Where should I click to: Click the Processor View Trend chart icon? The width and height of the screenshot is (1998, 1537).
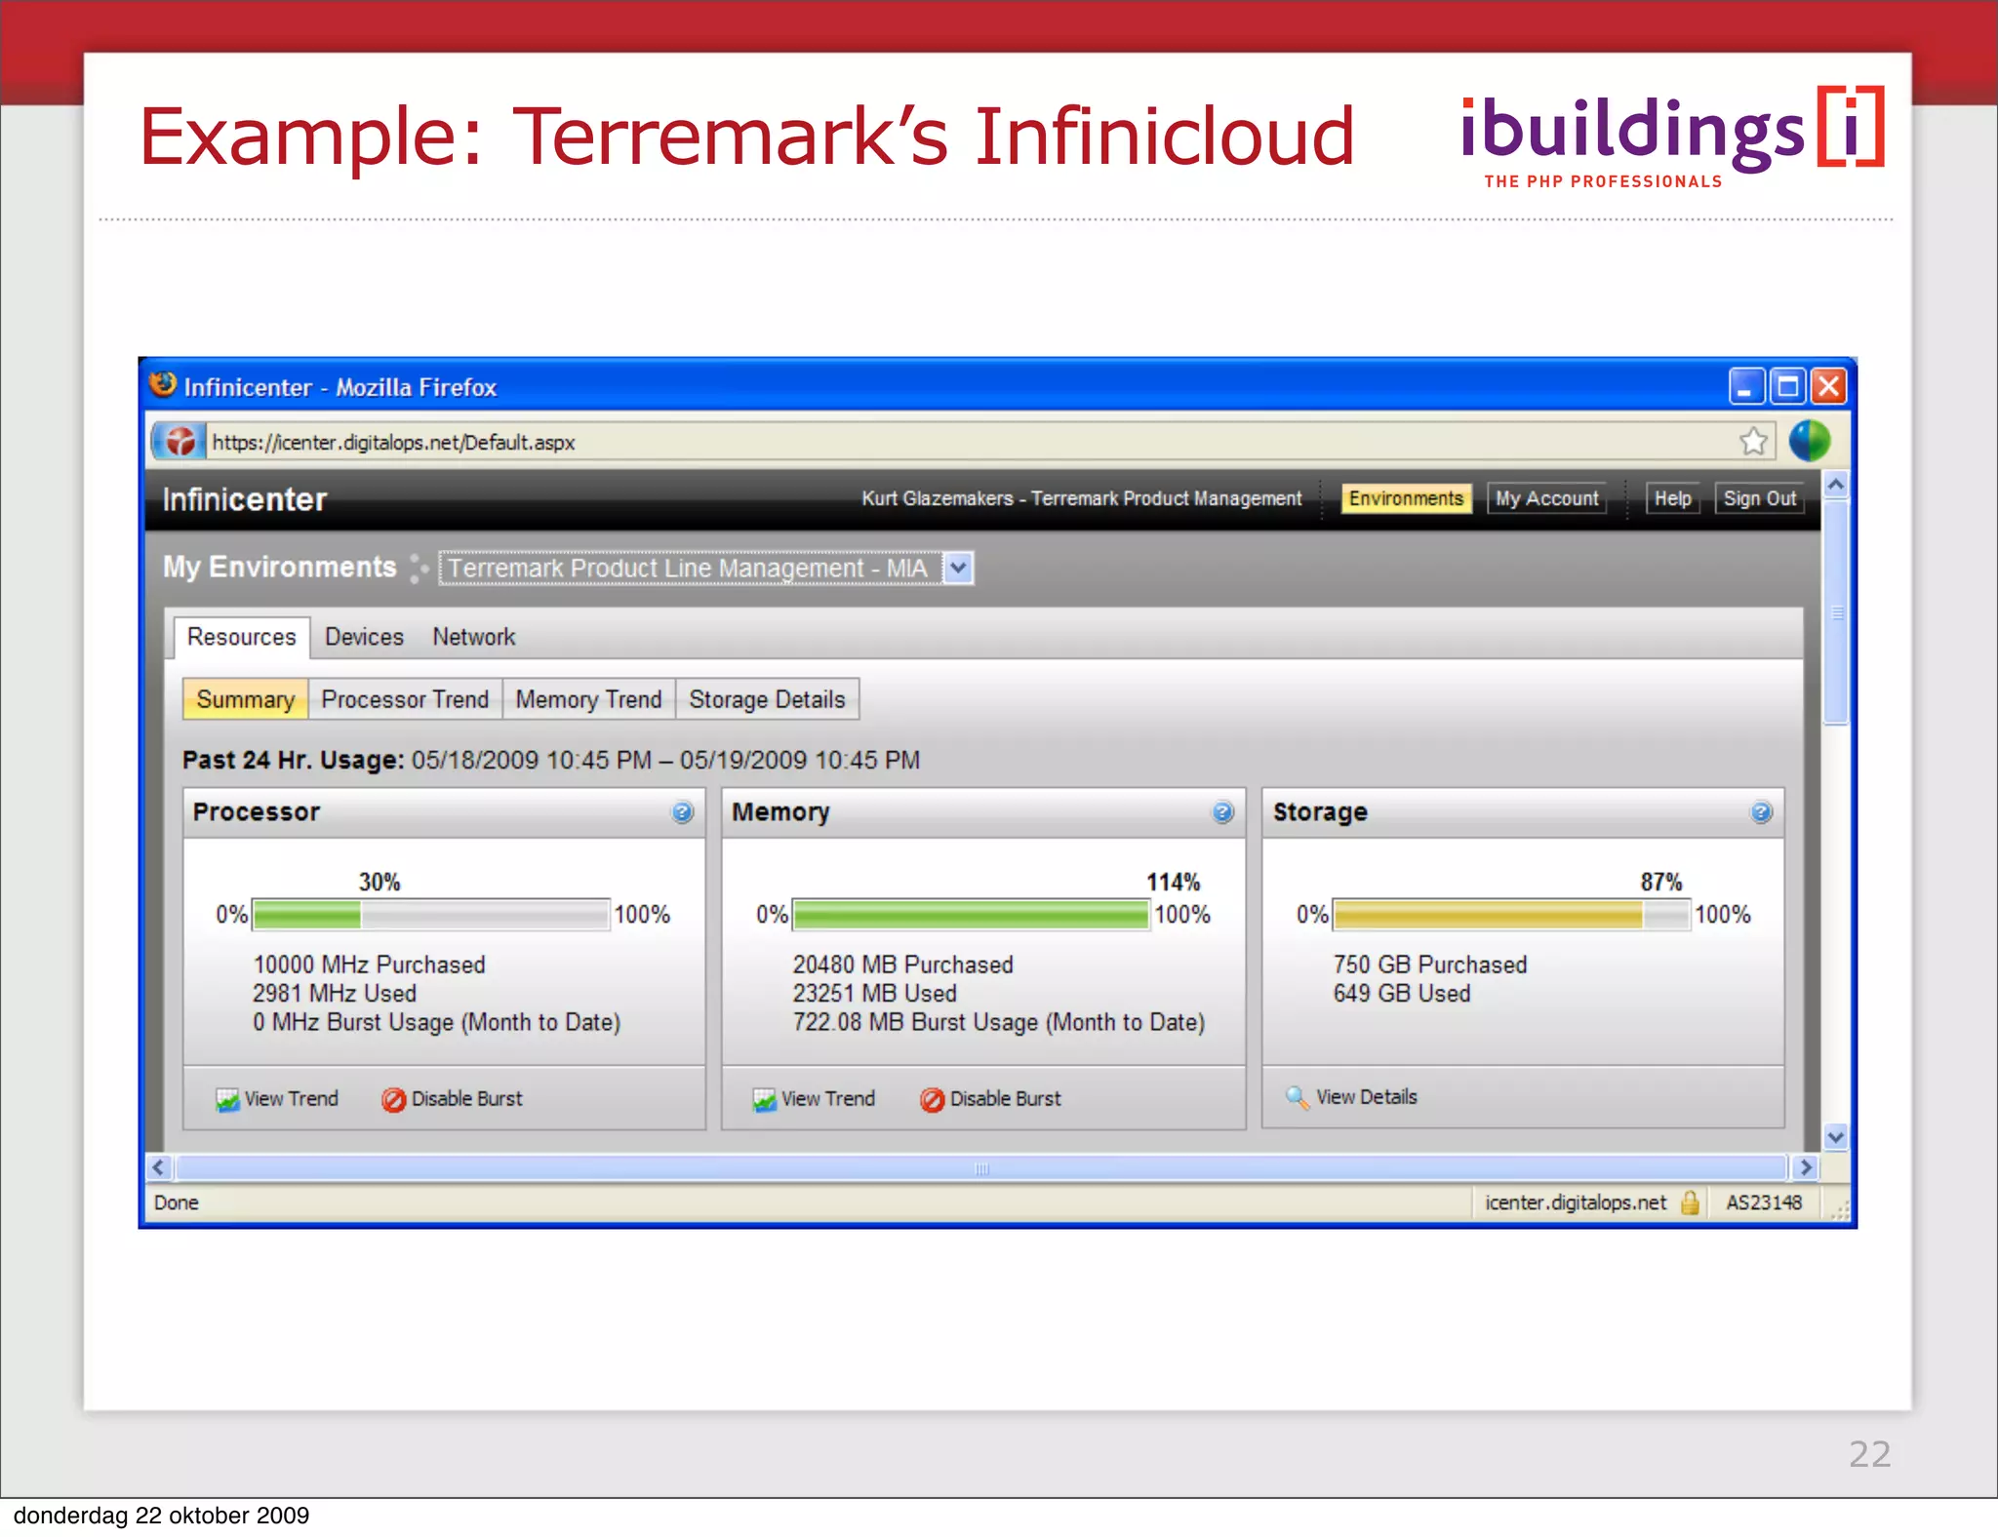227,1100
